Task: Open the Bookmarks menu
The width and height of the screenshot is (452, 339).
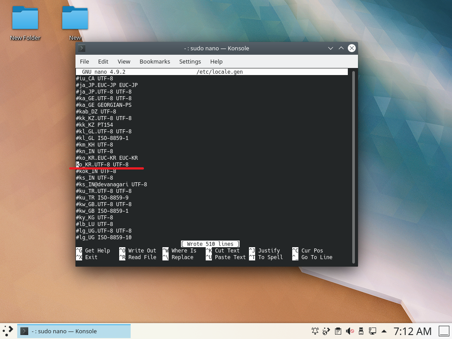Action: (x=155, y=61)
